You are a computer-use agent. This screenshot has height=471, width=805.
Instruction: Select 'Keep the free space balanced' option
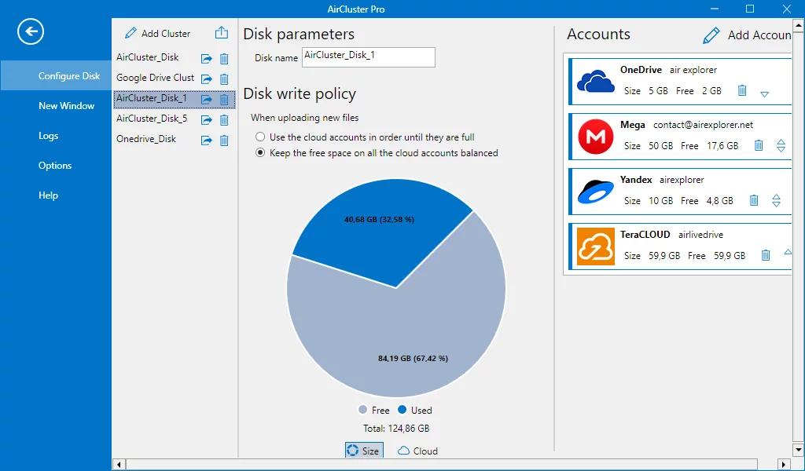click(260, 153)
